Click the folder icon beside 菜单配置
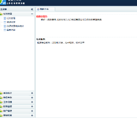 (x=1, y=115)
